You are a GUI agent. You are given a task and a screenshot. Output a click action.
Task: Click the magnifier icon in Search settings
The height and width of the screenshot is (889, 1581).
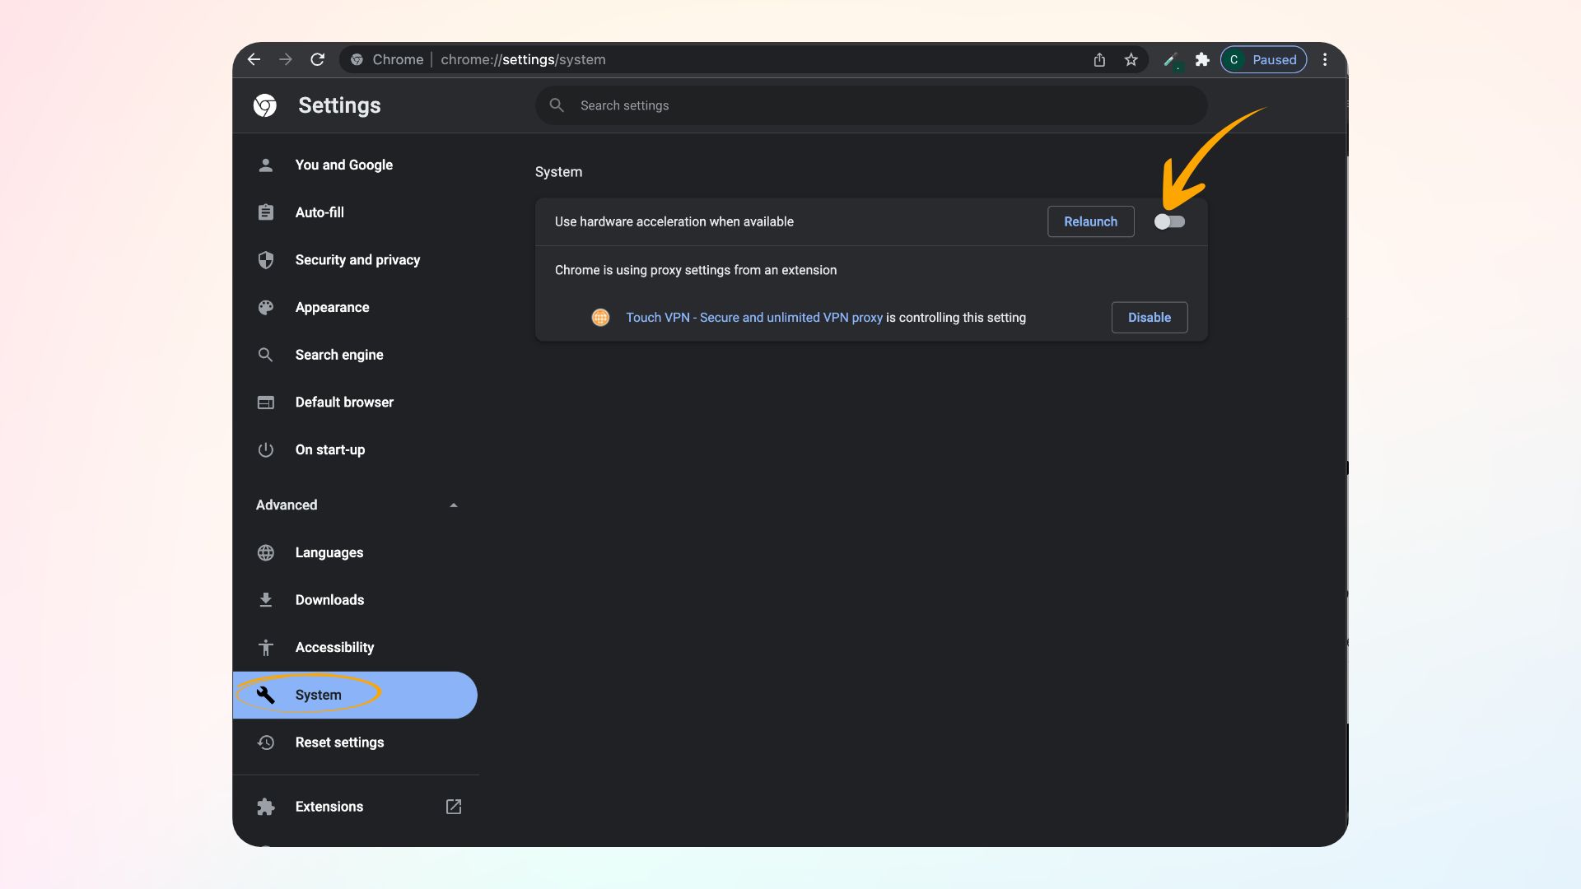coord(557,105)
